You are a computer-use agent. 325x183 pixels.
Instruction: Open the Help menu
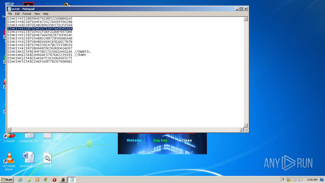point(45,14)
